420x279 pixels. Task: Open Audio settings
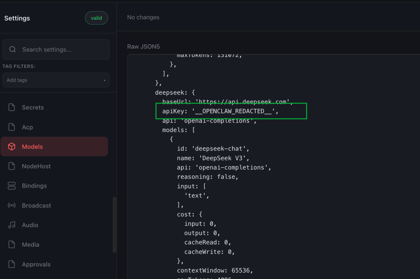click(x=54, y=225)
